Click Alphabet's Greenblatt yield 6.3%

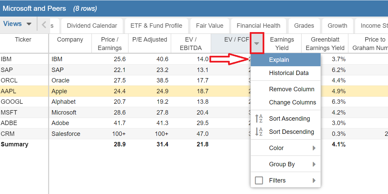click(339, 102)
